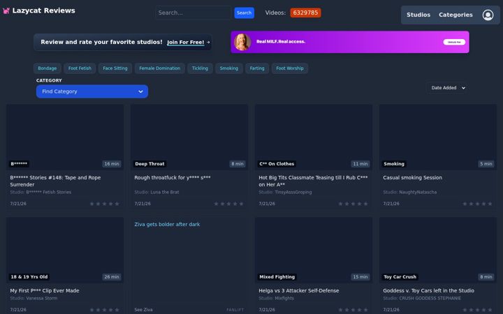Open the user account avatar icon
The height and width of the screenshot is (314, 503).
click(x=488, y=15)
